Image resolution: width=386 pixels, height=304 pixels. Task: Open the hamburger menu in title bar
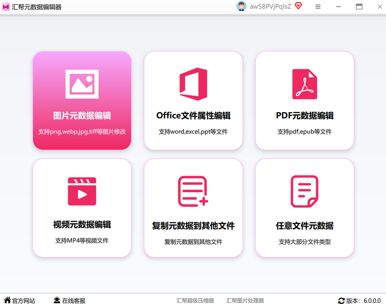pos(318,7)
